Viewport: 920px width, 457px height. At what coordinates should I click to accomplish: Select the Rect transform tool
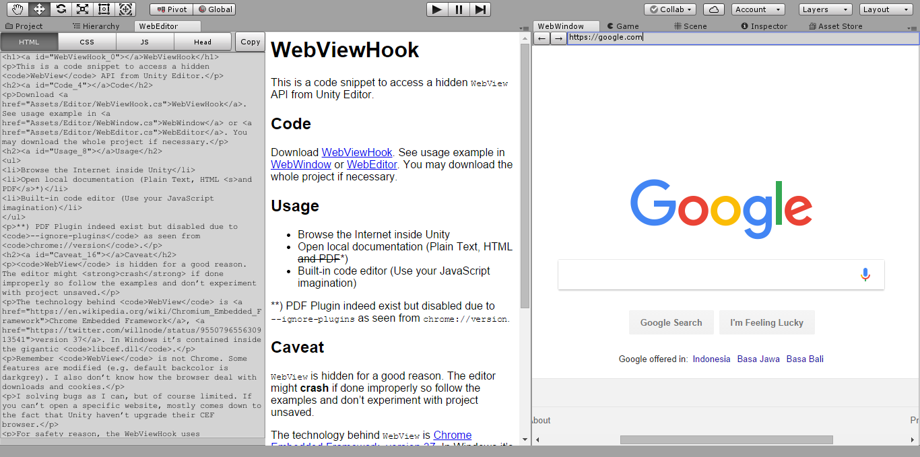[104, 9]
